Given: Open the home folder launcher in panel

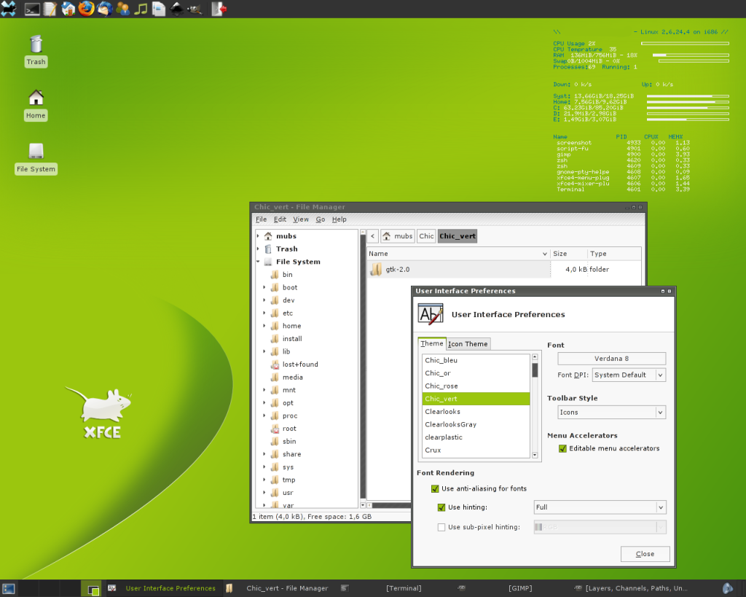Looking at the screenshot, I should pos(68,9).
